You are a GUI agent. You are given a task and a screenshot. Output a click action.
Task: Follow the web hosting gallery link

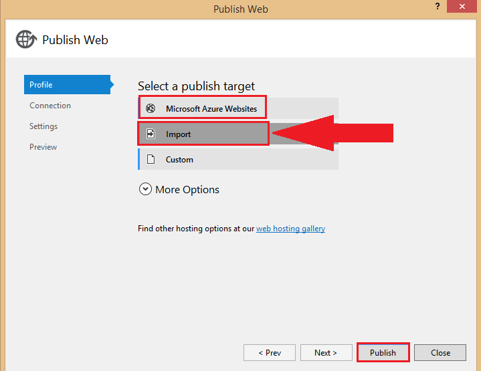pos(290,229)
